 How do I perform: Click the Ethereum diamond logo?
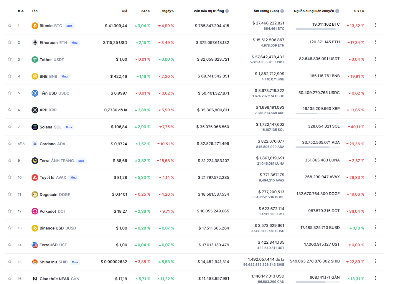(x=35, y=42)
